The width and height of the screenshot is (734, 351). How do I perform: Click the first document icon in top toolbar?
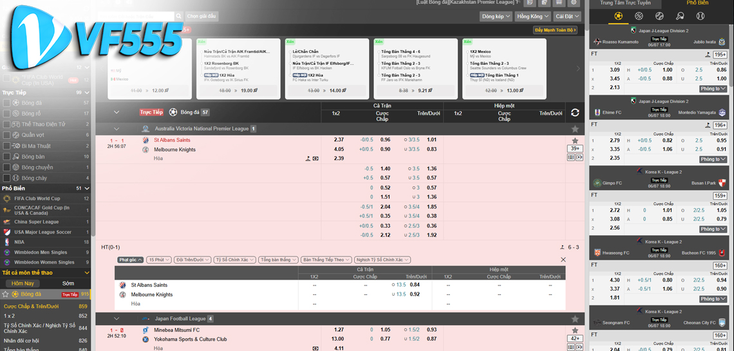(x=529, y=3)
